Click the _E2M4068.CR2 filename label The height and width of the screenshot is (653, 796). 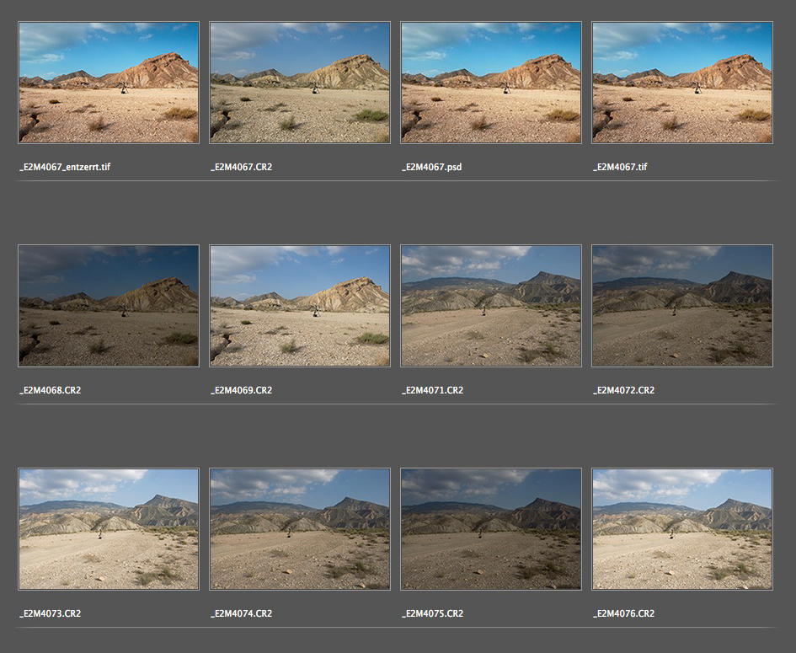click(x=51, y=391)
